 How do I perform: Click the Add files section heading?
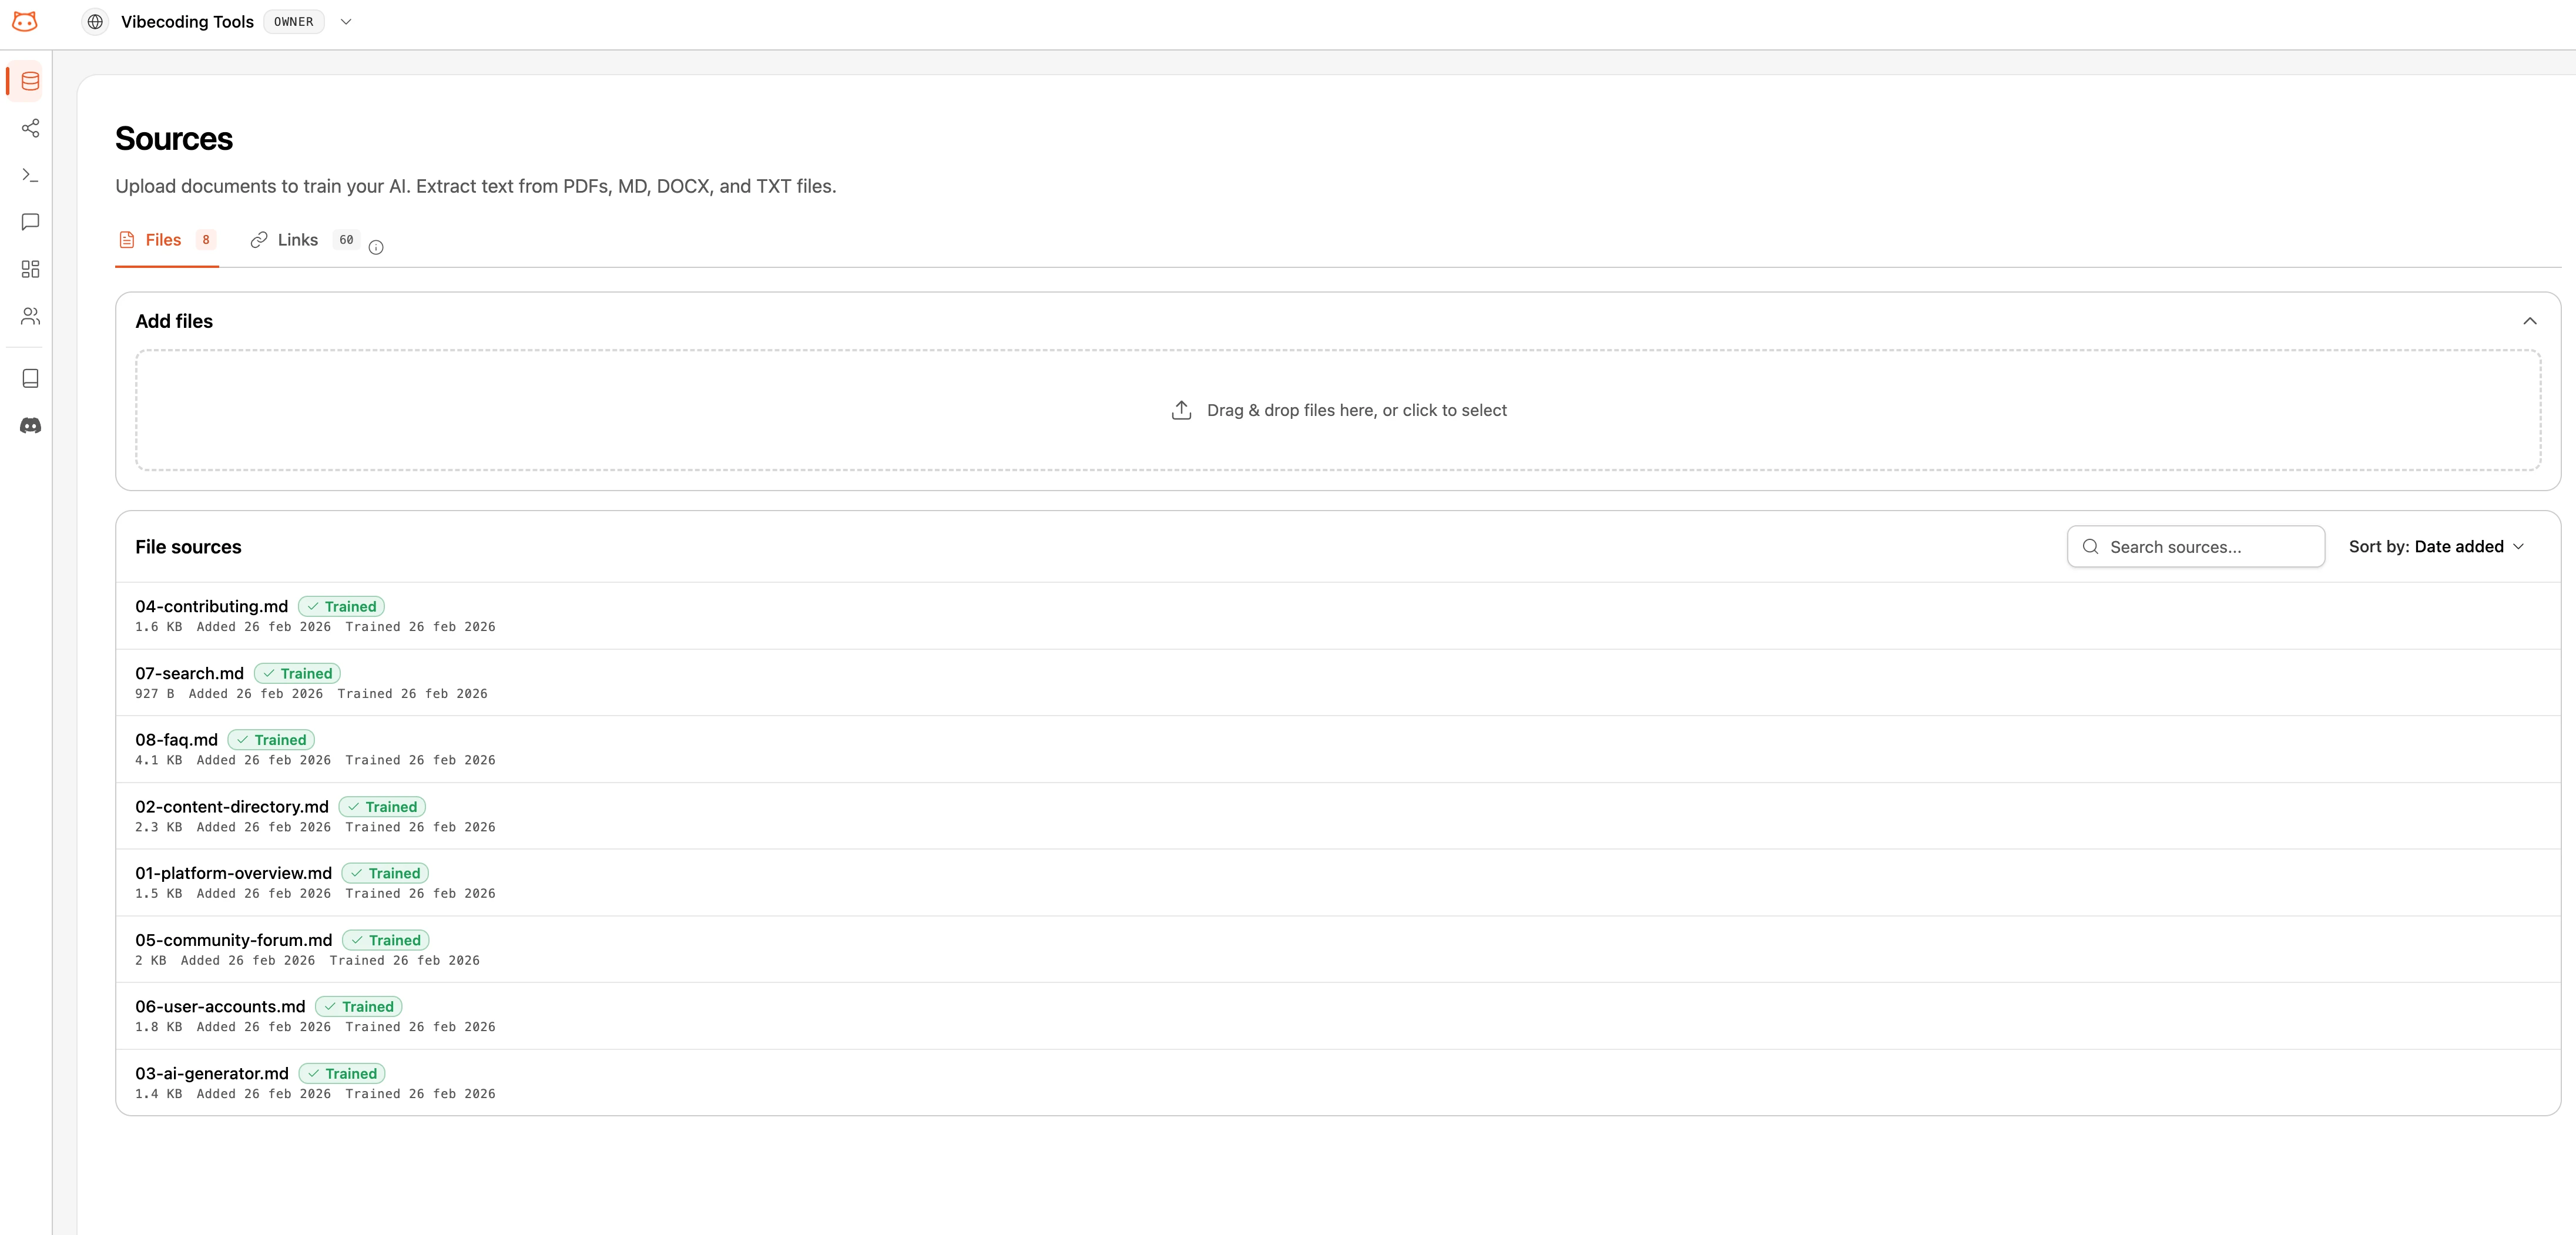(x=174, y=321)
